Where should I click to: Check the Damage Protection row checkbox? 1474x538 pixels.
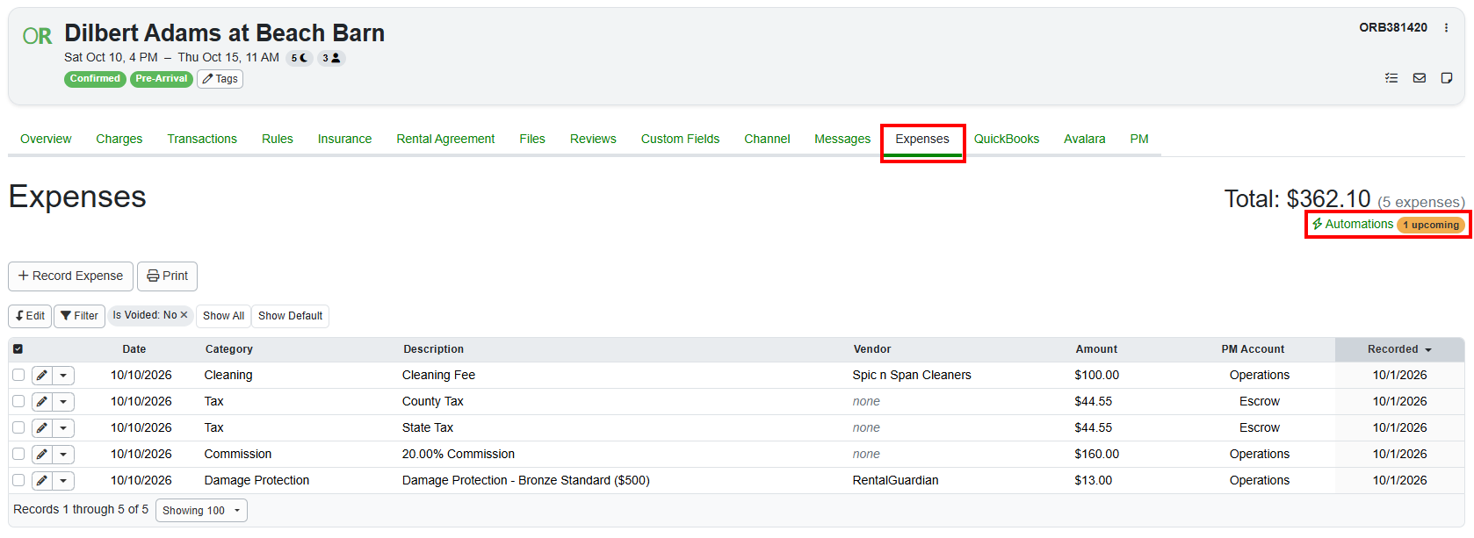pos(18,480)
